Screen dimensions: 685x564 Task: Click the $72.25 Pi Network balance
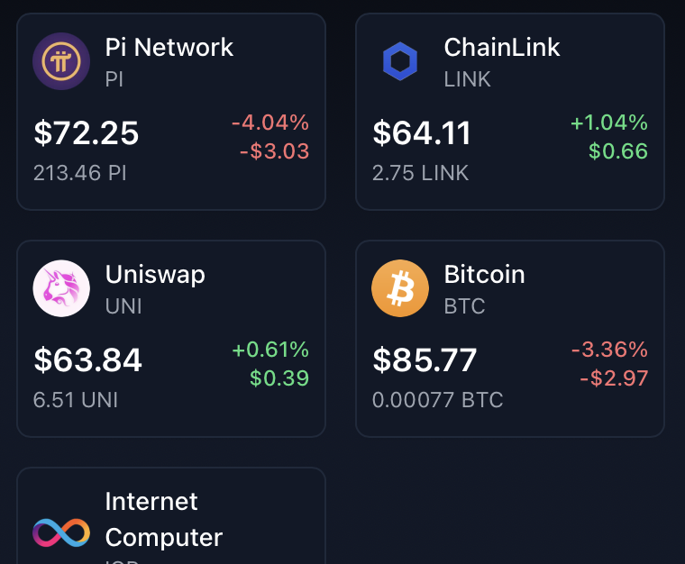pyautogui.click(x=87, y=132)
